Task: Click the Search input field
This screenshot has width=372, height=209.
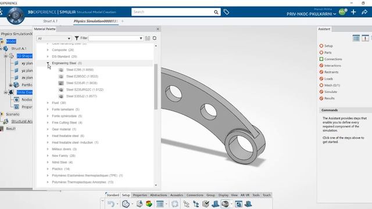Action: click(173, 12)
